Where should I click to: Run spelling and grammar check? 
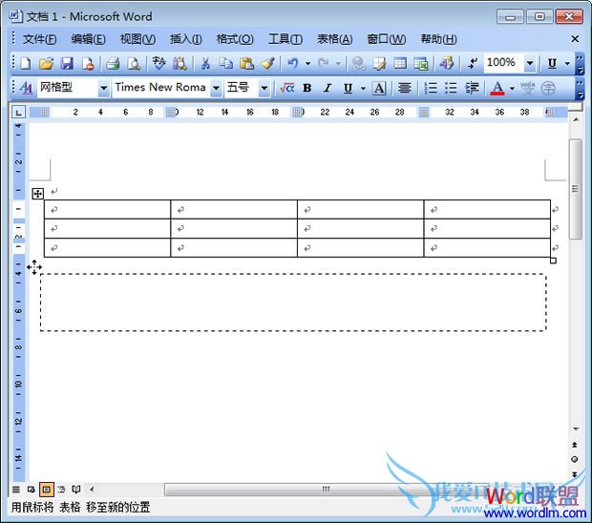click(159, 63)
